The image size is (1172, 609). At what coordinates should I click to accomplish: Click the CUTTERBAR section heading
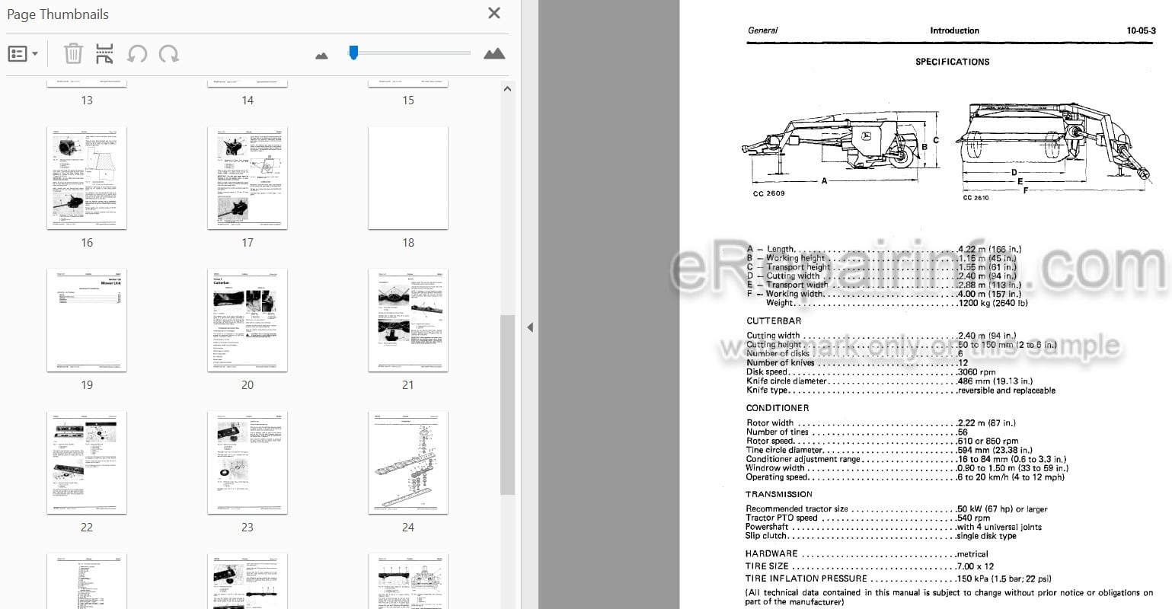pos(774,321)
